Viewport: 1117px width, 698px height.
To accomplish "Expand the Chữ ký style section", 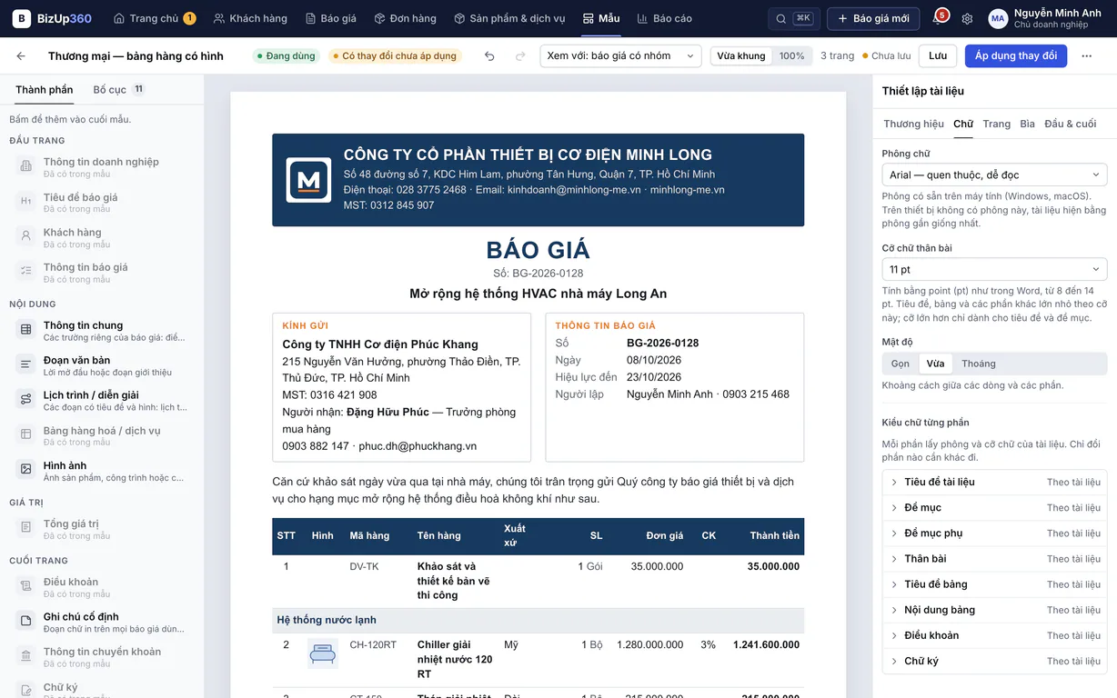I will (994, 661).
